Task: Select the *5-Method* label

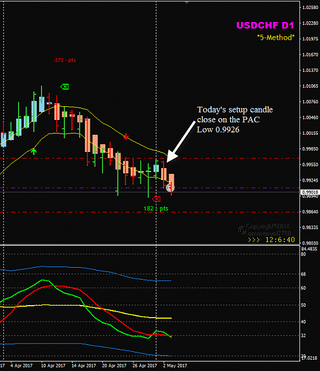Action: [x=275, y=37]
